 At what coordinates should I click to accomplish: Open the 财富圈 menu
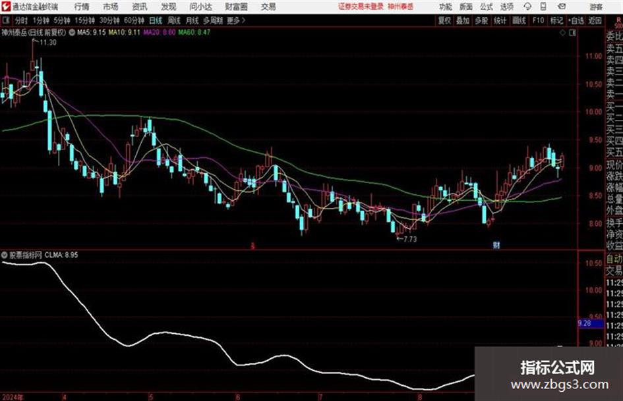click(x=236, y=7)
